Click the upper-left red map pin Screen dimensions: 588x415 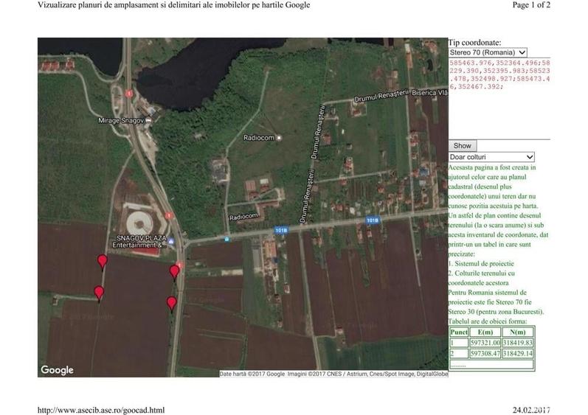click(103, 262)
